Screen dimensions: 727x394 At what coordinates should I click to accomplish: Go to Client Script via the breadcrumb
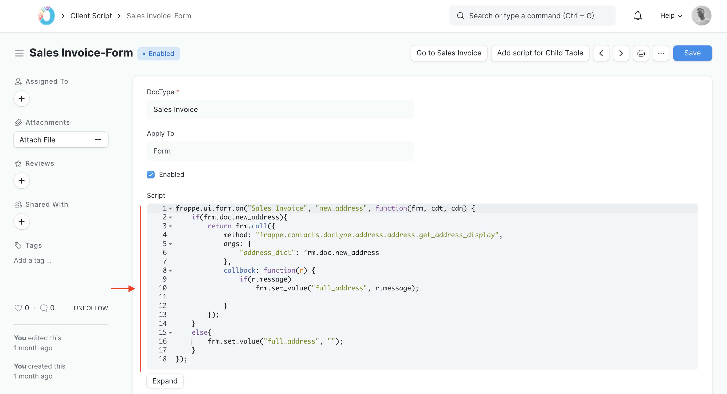(91, 16)
